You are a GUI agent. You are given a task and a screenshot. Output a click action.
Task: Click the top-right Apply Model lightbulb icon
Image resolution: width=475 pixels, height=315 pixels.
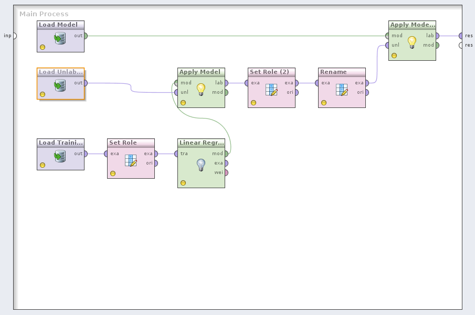[x=412, y=42]
